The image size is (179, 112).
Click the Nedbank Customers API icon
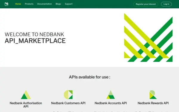coord(68,95)
